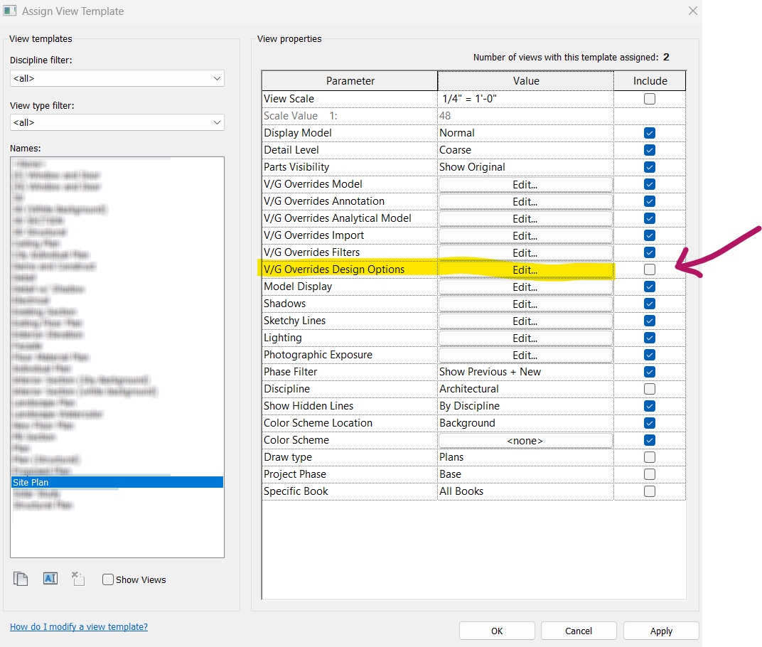Click the OK button
762x647 pixels.
(496, 631)
